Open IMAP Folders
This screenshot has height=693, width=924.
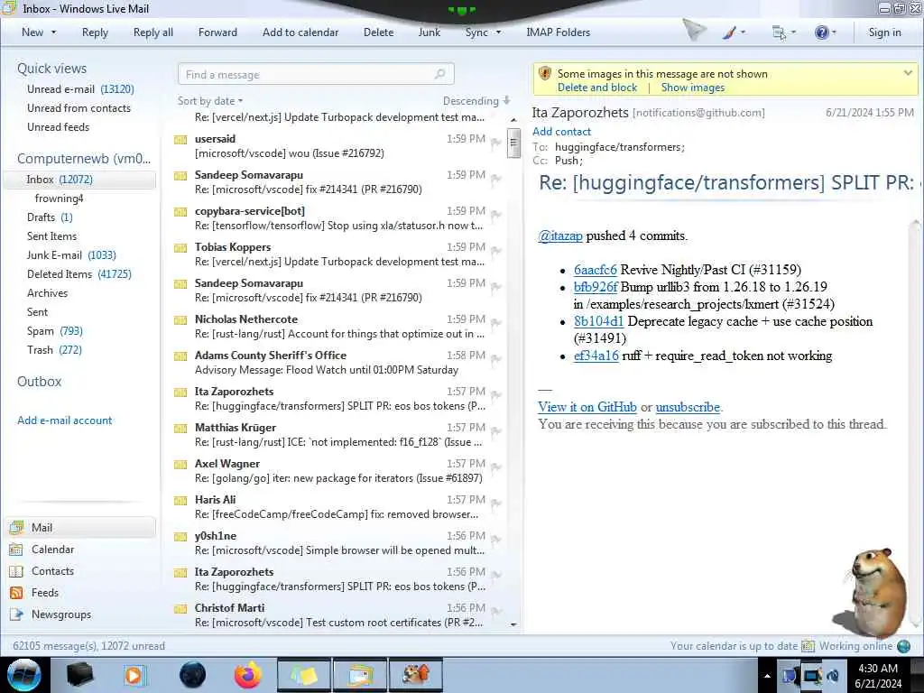tap(558, 32)
